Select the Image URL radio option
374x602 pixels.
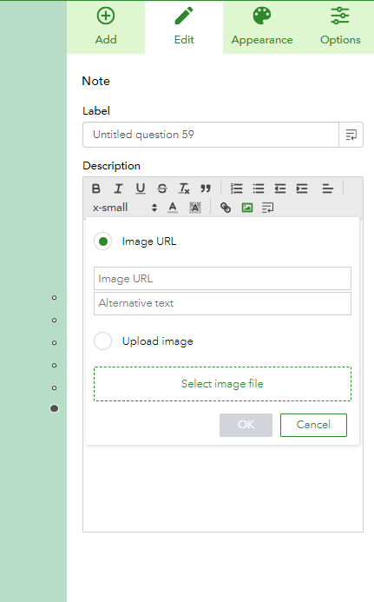coord(102,241)
